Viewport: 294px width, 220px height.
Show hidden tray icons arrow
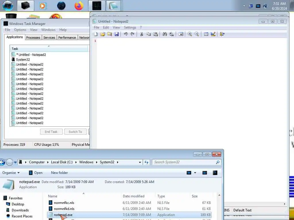pyautogui.click(x=244, y=6)
